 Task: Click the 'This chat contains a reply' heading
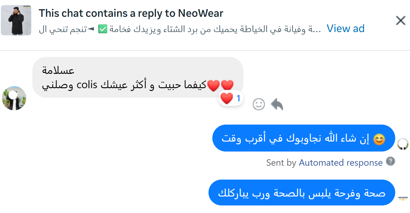[131, 13]
